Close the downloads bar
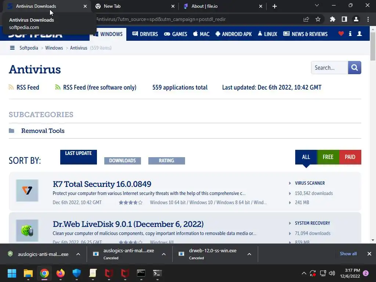This screenshot has width=376, height=282. coord(369,254)
